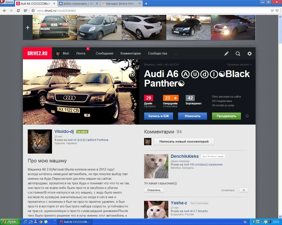Click the Opera 'Audi A6' taskbar button
The image size is (282, 225).
tap(75, 222)
